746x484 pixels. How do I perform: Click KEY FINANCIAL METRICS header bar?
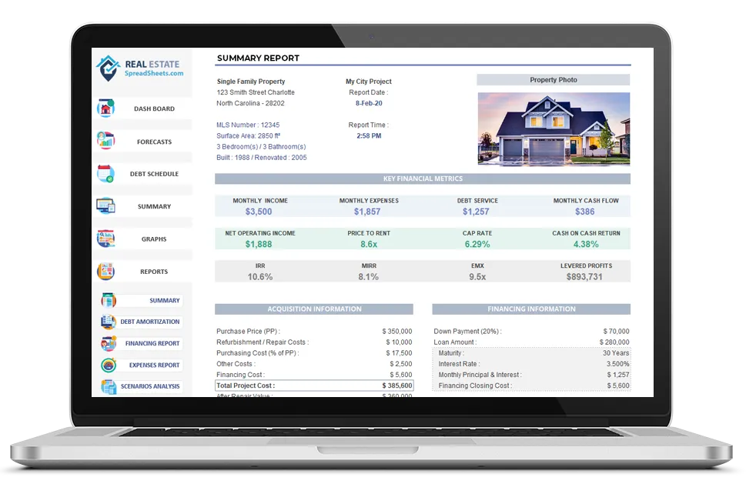pos(423,179)
